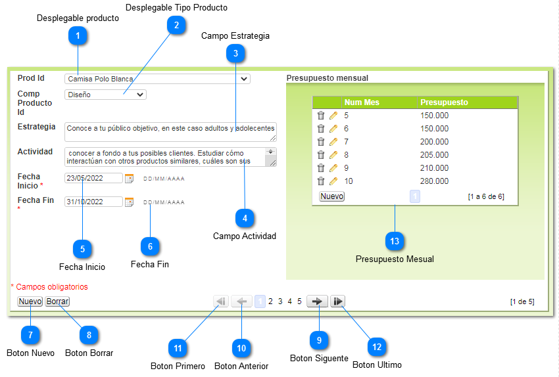Click the 150.000 value in month 5 row
The width and height of the screenshot is (559, 377).
(x=434, y=116)
